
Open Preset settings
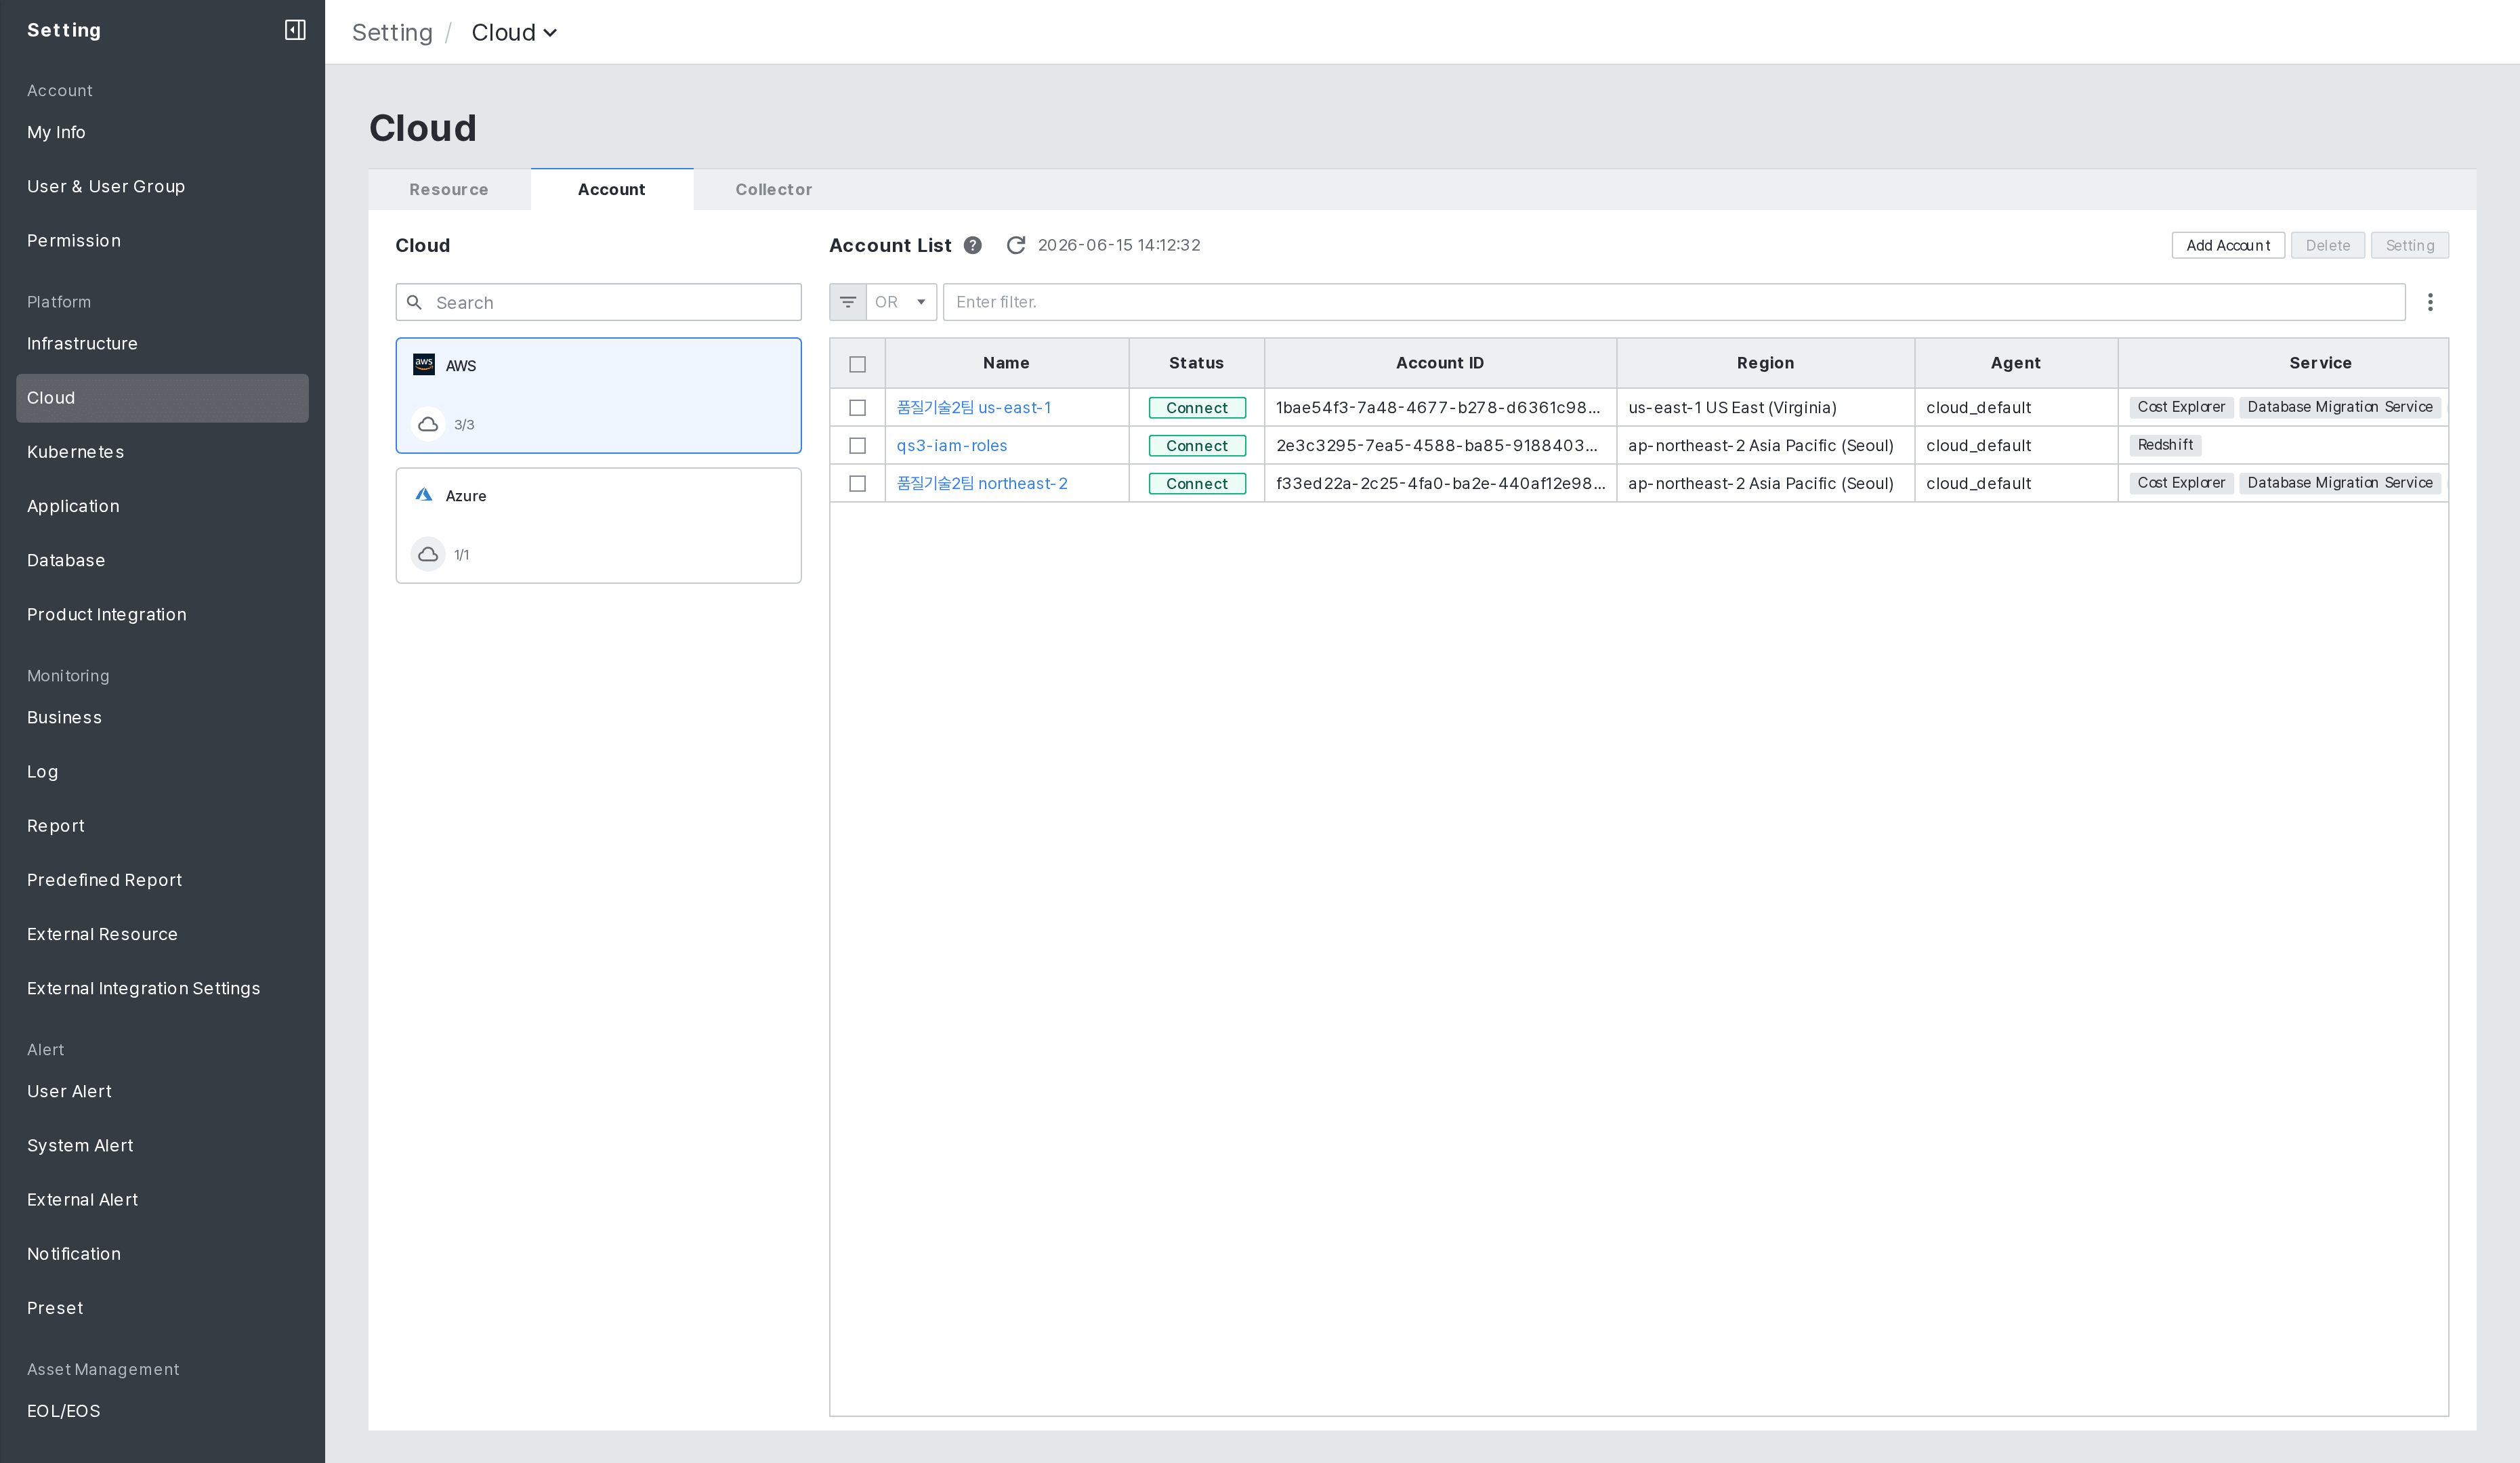coord(162,1307)
